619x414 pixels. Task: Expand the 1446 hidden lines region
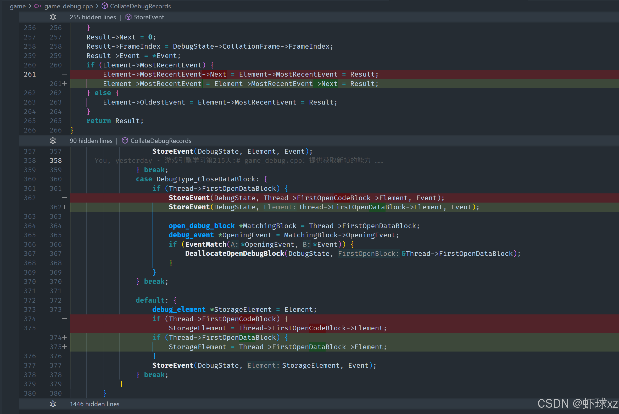(x=94, y=404)
